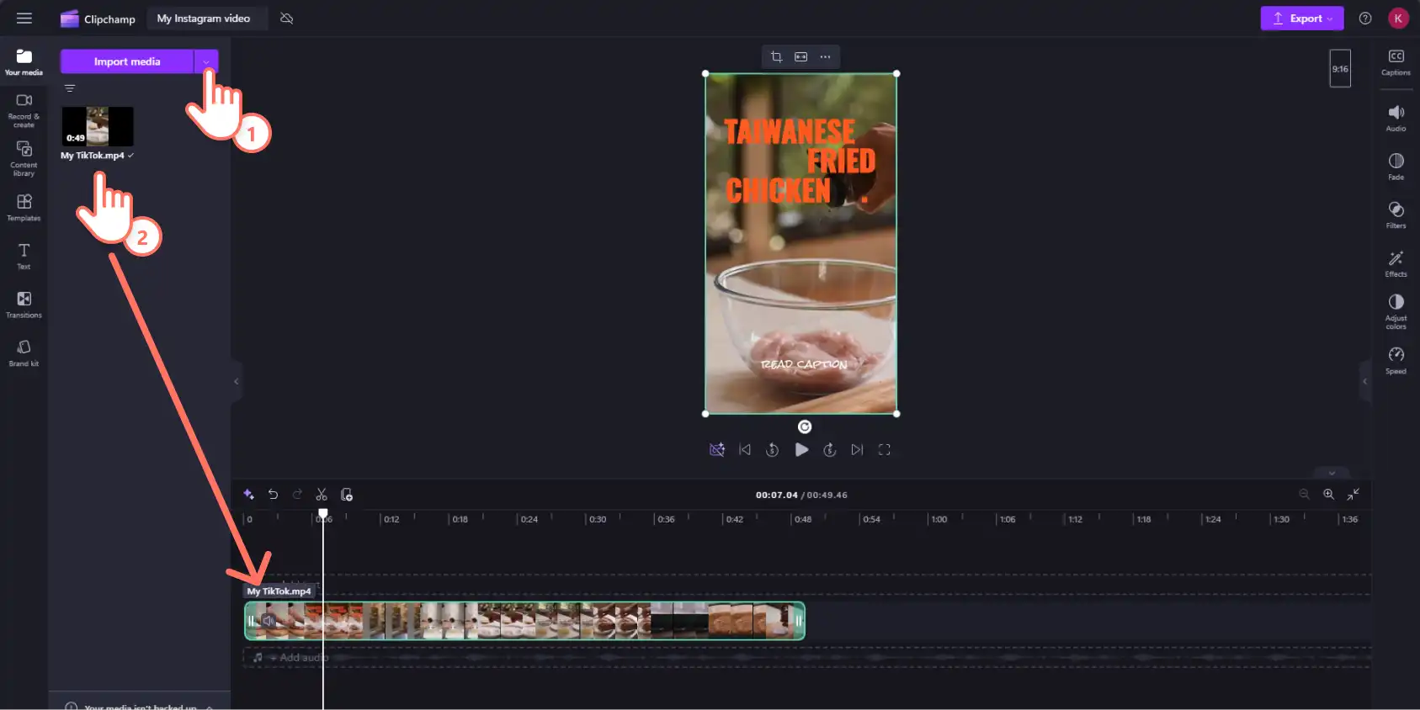Open the Fade panel
This screenshot has width=1420, height=710.
[1396, 167]
